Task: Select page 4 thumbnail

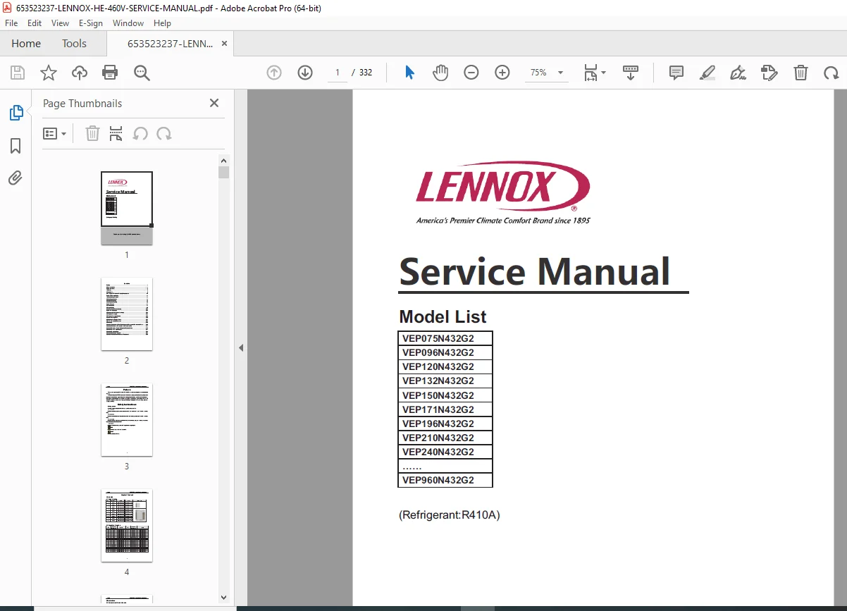Action: point(127,526)
